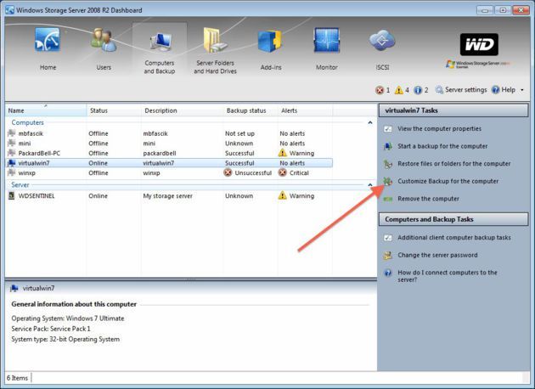Image resolution: width=535 pixels, height=389 pixels.
Task: Collapse the Server group
Action: click(x=370, y=185)
